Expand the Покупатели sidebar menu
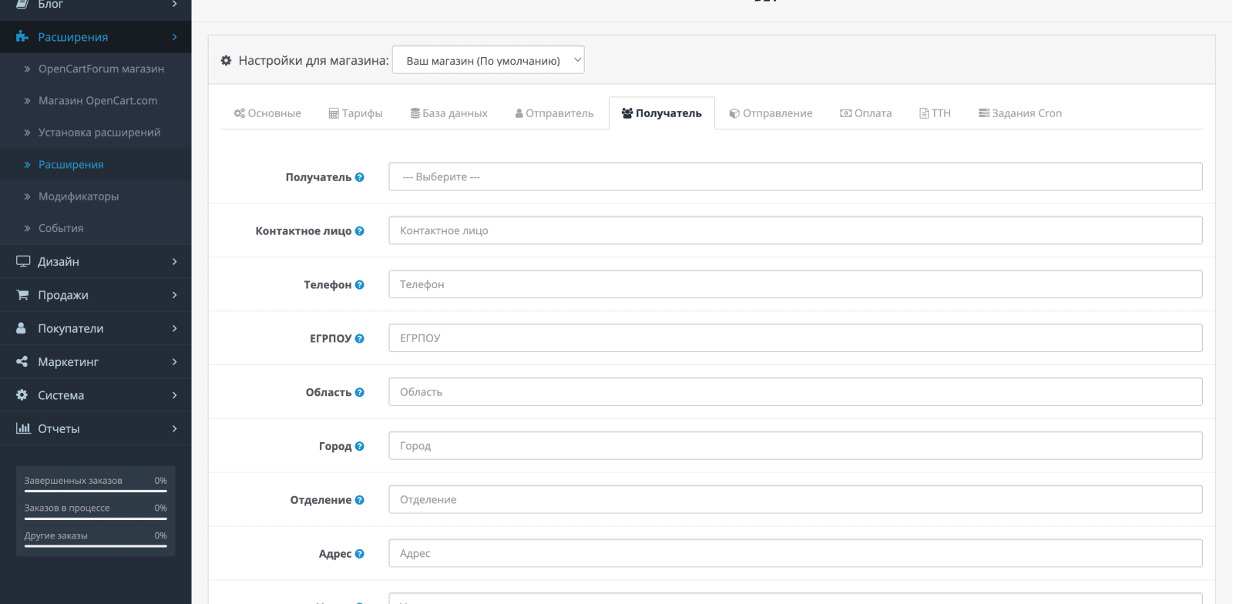Screen dimensions: 1233x604 tap(96, 328)
